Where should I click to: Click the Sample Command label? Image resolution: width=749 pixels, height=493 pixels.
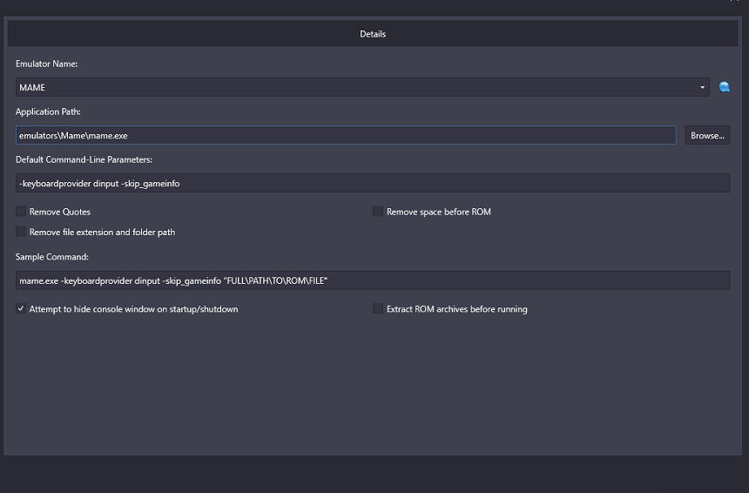[x=51, y=257]
